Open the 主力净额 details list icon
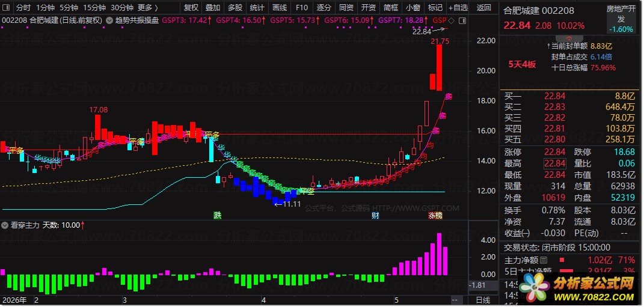Viewport: 644px width, 307px height. 544,260
